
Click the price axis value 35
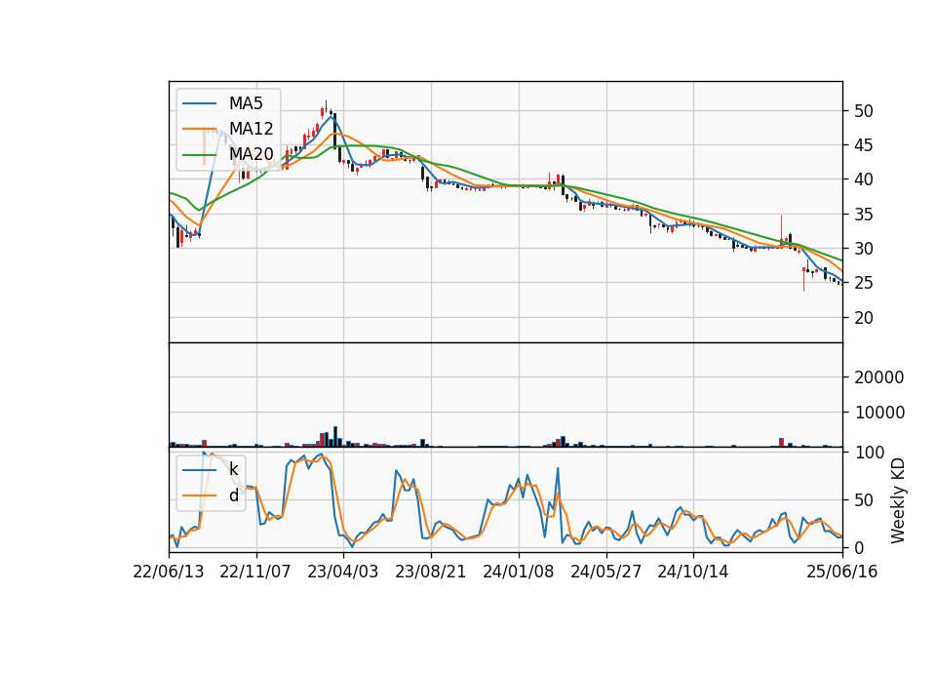click(x=863, y=214)
